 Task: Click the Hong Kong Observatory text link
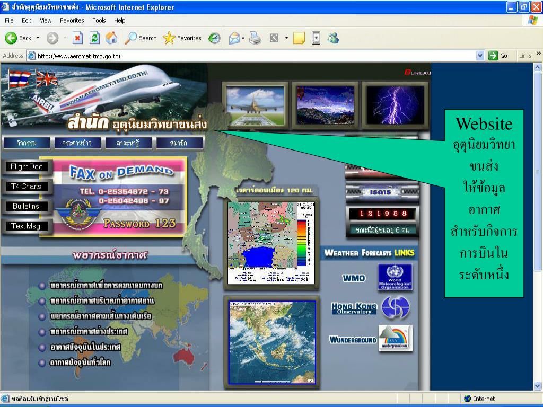(354, 308)
